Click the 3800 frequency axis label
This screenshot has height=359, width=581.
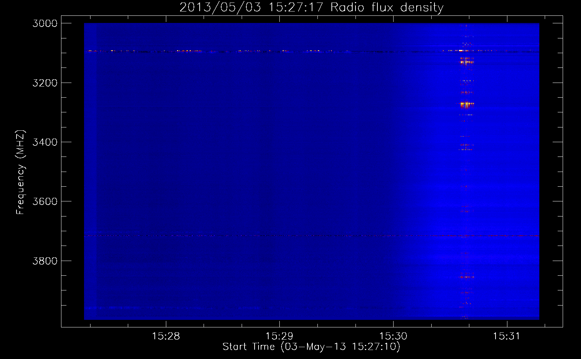(45, 261)
